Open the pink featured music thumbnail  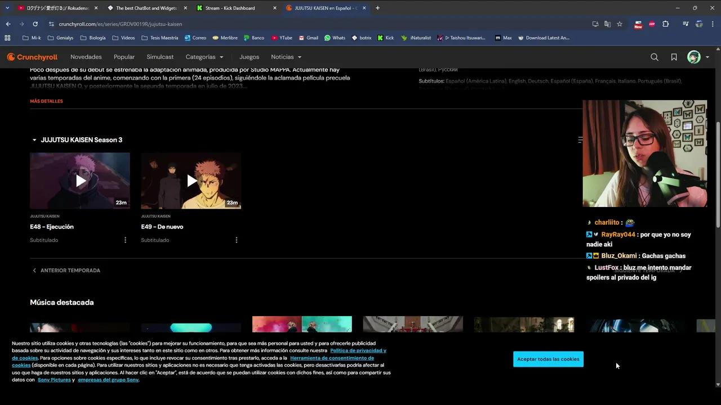(302, 324)
